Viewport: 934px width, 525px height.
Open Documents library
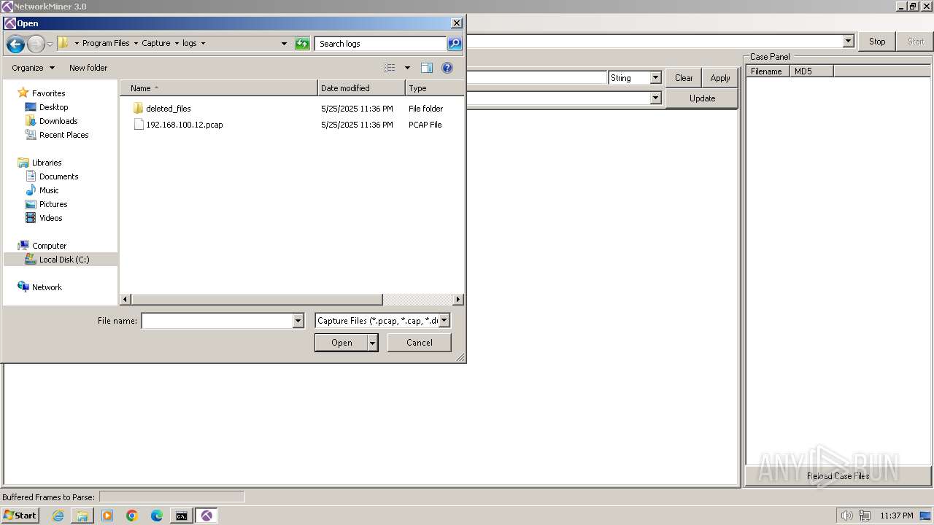58,176
